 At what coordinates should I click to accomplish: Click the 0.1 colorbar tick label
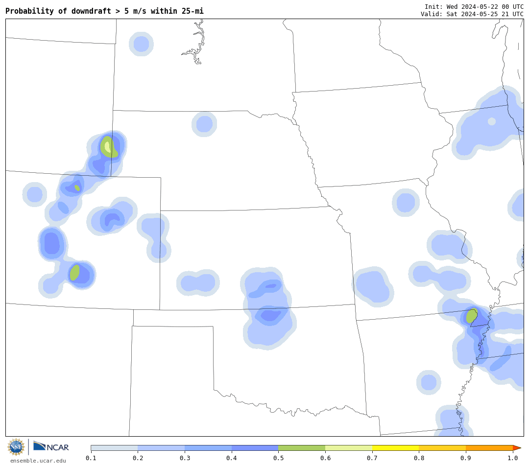pyautogui.click(x=91, y=458)
